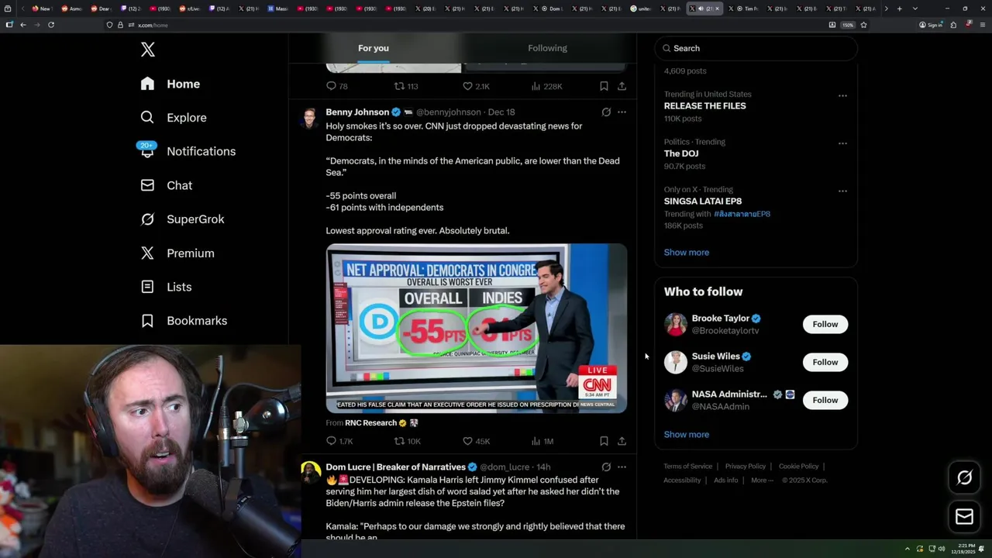Share the Benny Johnson post
The image size is (992, 558).
coord(622,441)
